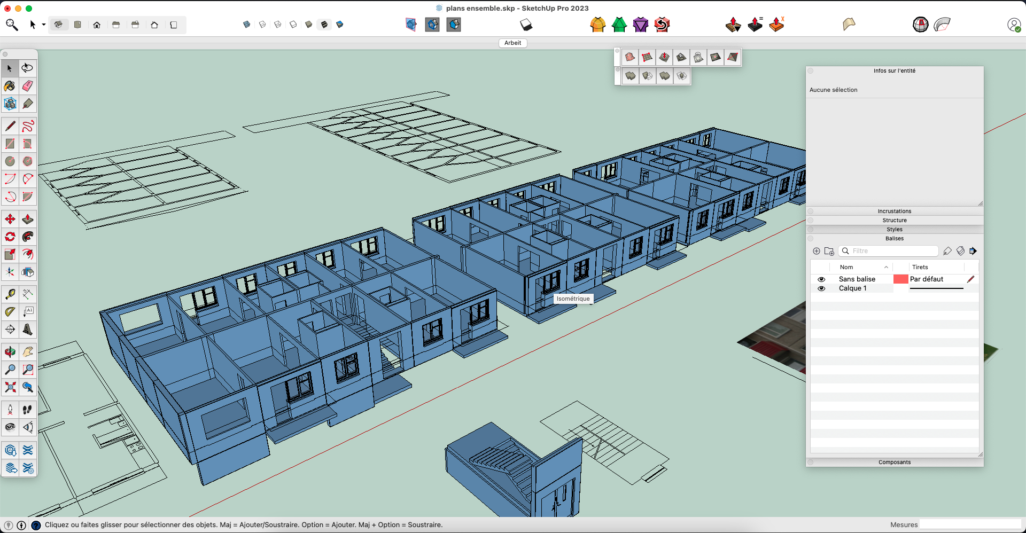Switch to the Arbeit scene tab
Viewport: 1026px width, 533px height.
pos(512,43)
